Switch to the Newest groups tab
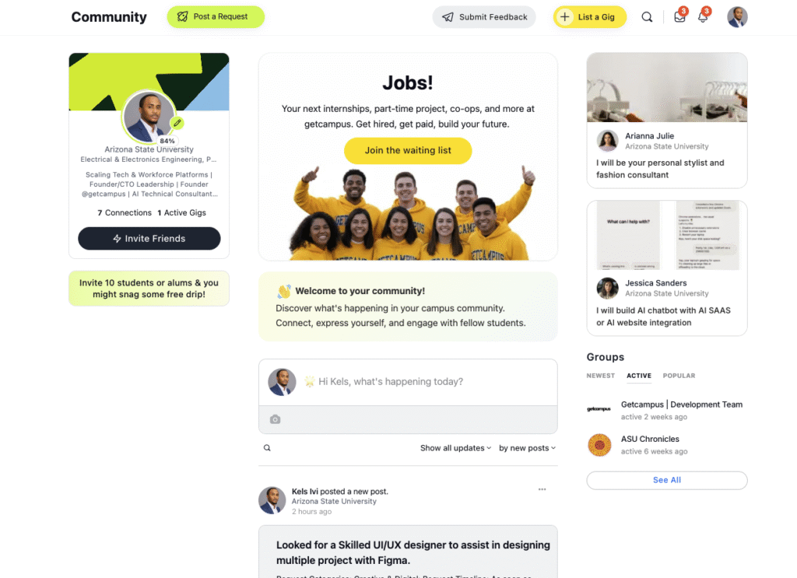The image size is (797, 578). pos(600,376)
